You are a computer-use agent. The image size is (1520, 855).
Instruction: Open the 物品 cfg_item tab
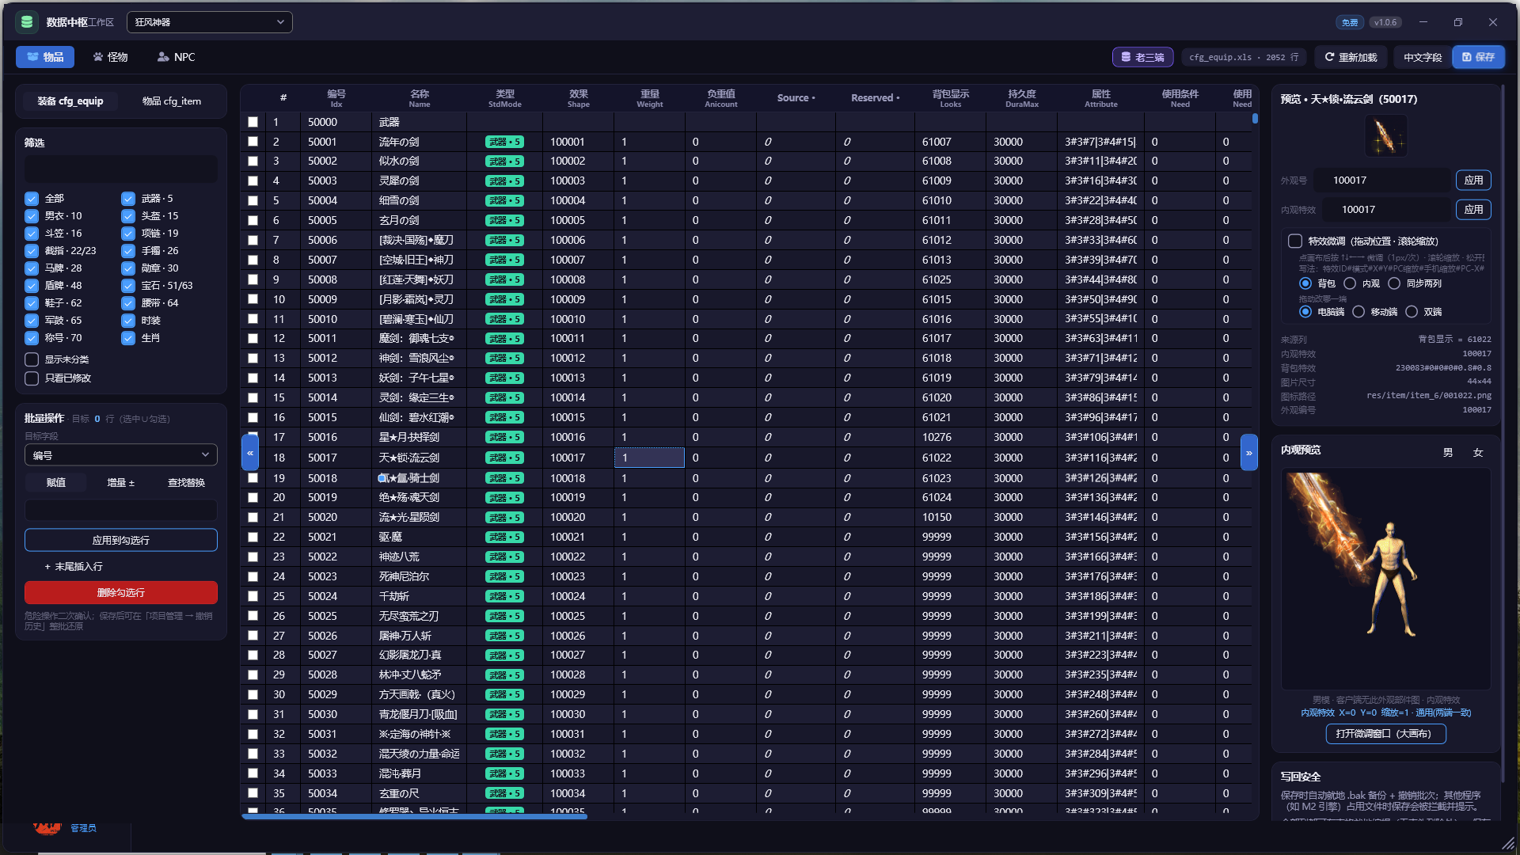click(x=172, y=101)
